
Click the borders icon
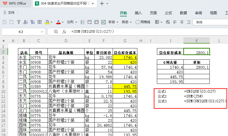click(x=157, y=22)
